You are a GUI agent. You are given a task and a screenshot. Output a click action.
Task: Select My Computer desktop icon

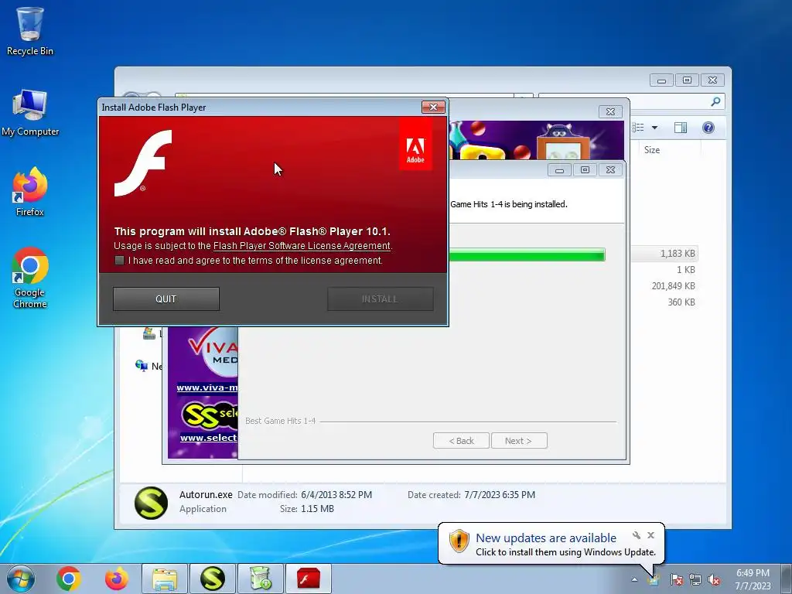pos(30,113)
